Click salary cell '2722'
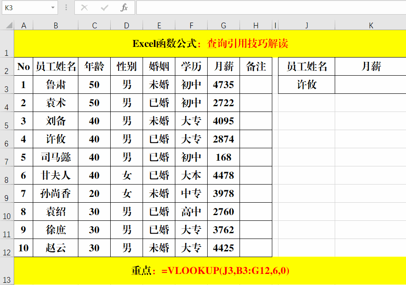The image size is (406, 285). (x=224, y=103)
